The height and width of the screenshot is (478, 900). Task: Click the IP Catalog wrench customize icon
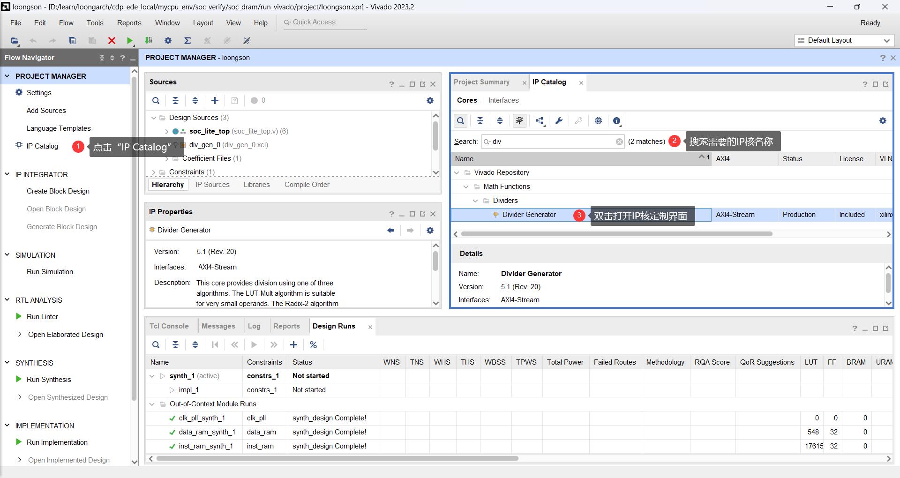[559, 121]
